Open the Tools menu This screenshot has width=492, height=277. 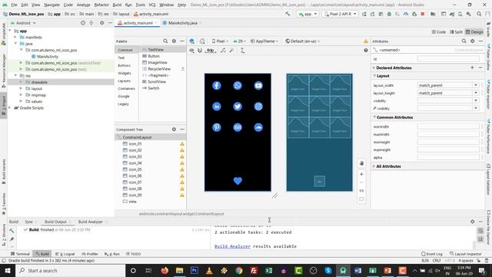(140, 5)
